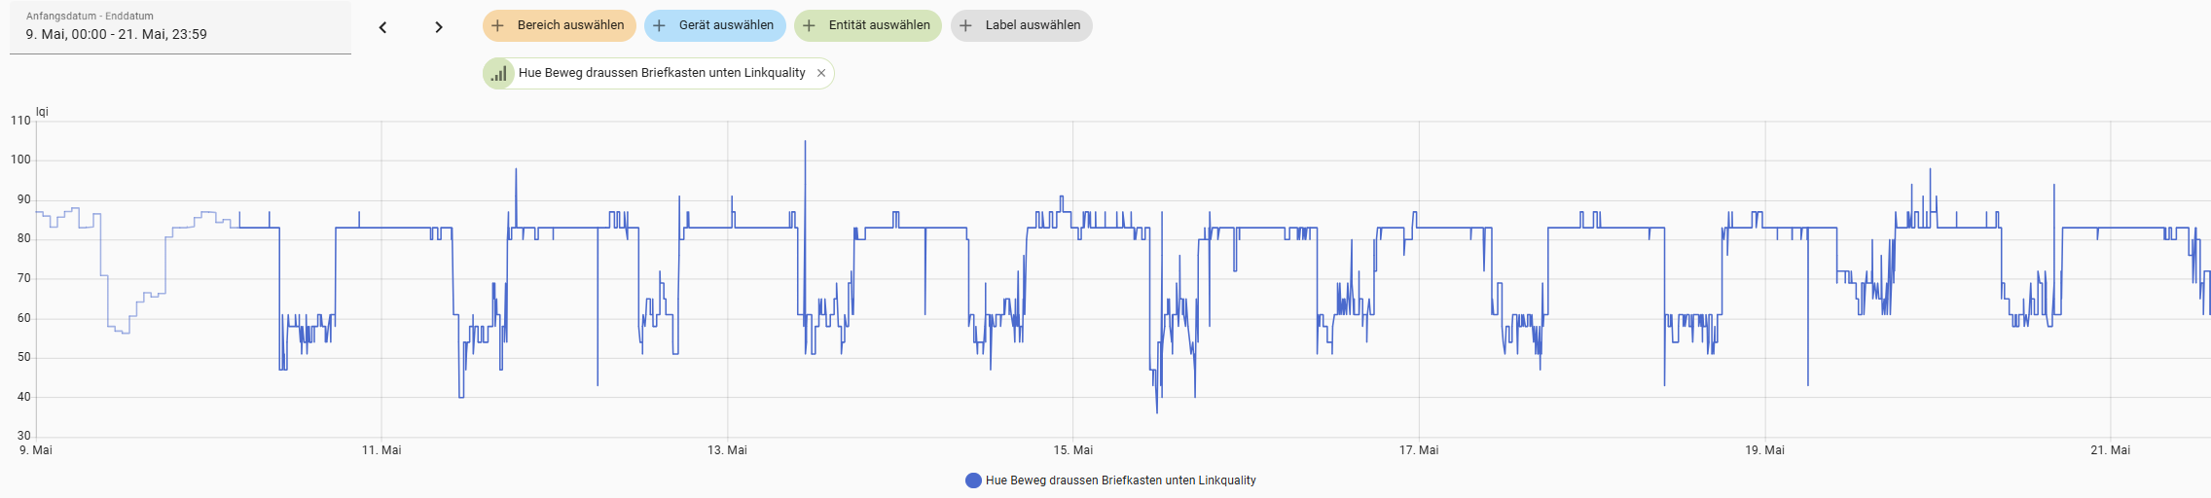Hide the Linkquality series via its legend label
Viewport: 2211px width, 498px height.
(x=1120, y=480)
